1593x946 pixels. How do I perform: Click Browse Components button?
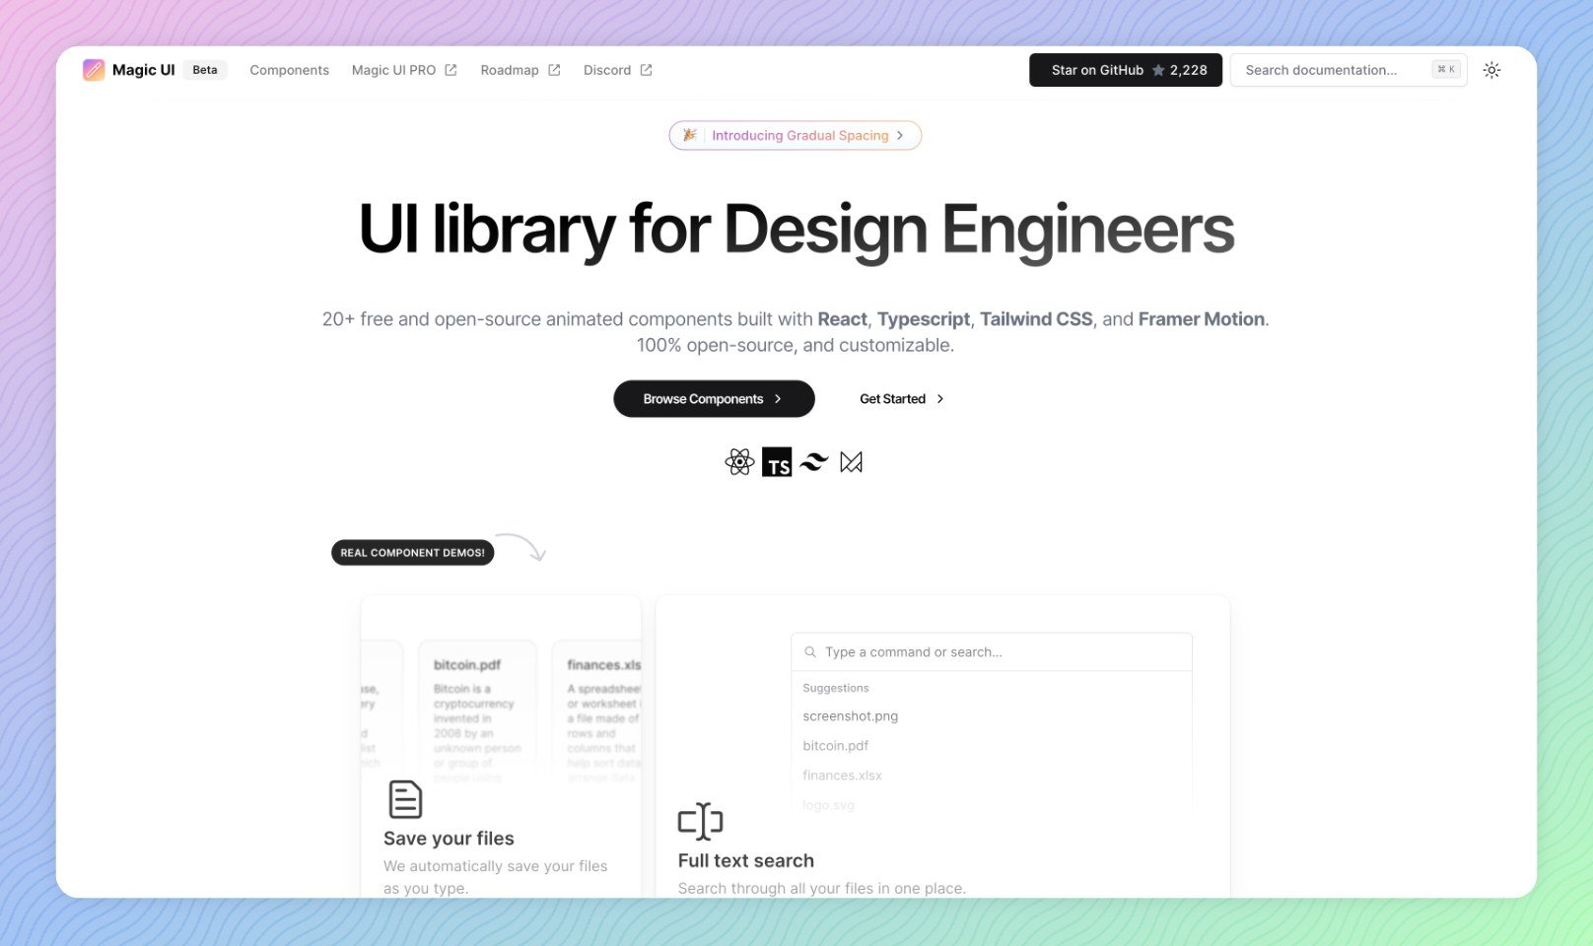(x=714, y=398)
